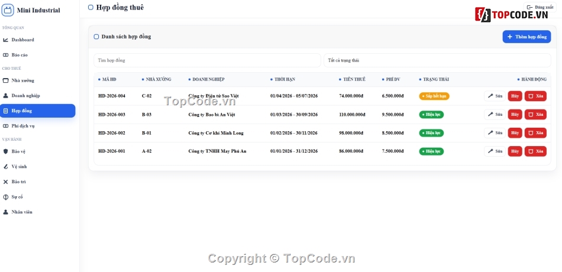This screenshot has width=562, height=272.
Task: Click workshop code B-01
Action: [x=147, y=133]
